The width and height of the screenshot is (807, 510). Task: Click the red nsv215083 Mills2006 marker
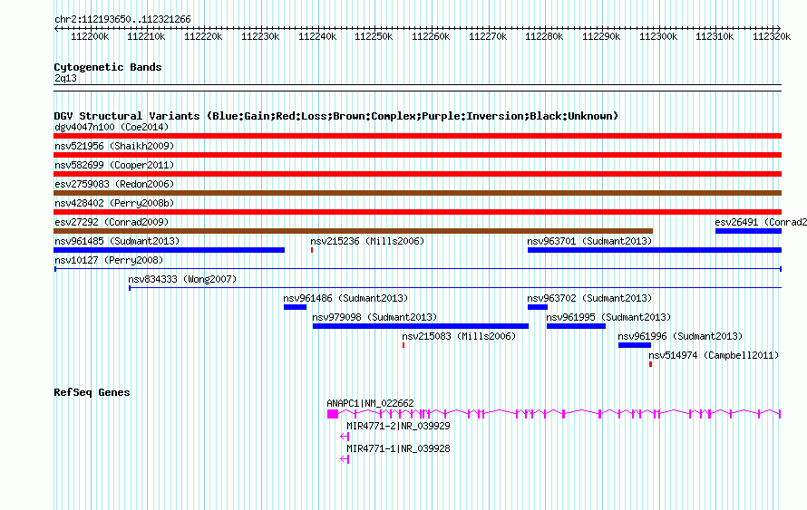(x=403, y=345)
